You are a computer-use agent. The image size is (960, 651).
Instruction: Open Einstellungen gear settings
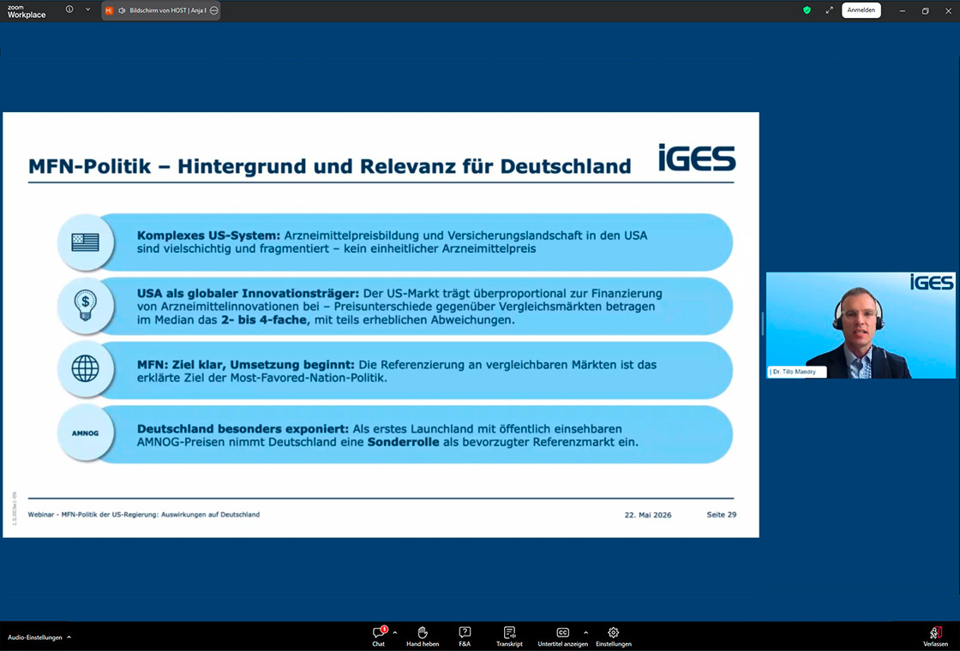coord(614,636)
